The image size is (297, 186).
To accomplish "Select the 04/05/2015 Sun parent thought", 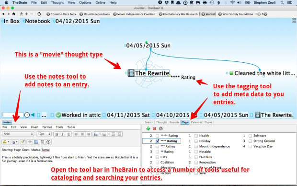I will click(x=148, y=46).
